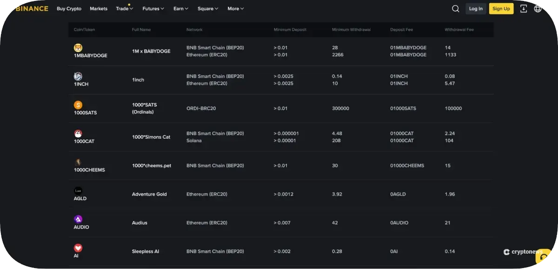Image resolution: width=558 pixels, height=269 pixels.
Task: Open the Markets menu item
Action: click(98, 8)
